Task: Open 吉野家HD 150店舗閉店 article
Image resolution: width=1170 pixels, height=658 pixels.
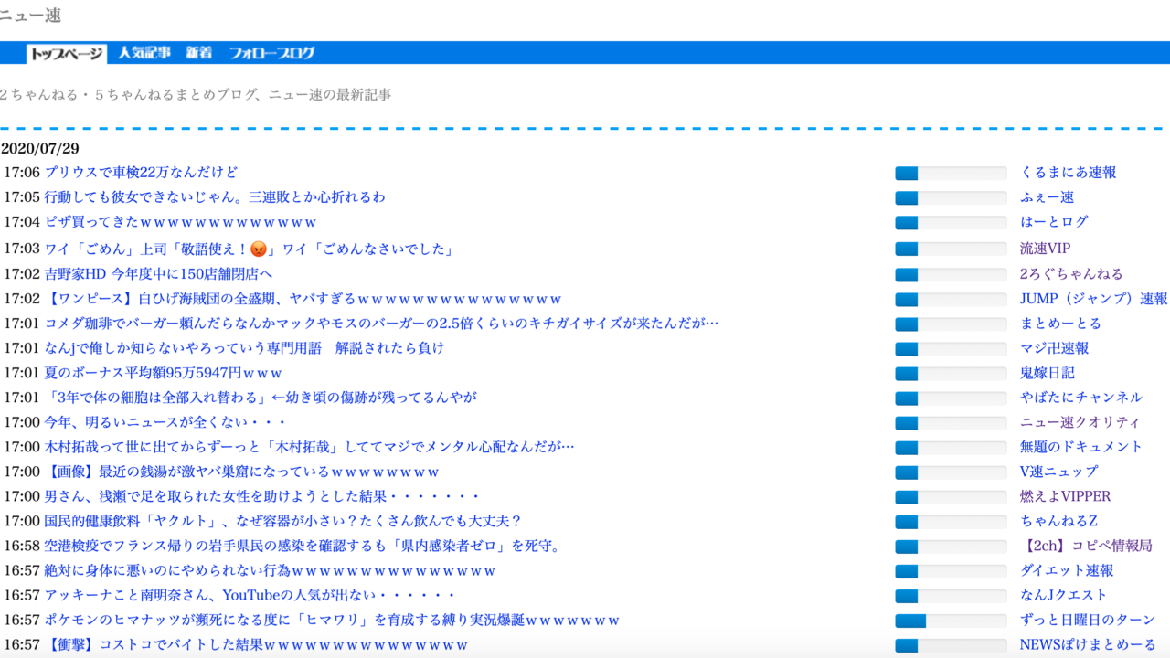Action: [x=158, y=274]
